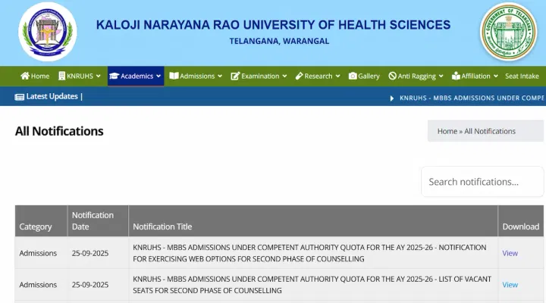Click the Search notifications input field
The image size is (546, 303).
coord(482,182)
